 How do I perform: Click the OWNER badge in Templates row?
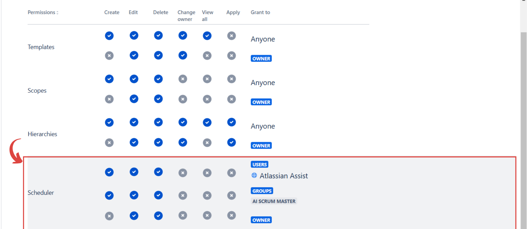tap(261, 59)
